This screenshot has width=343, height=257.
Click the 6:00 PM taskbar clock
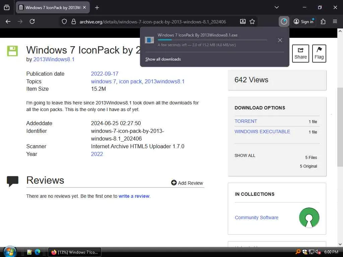click(x=331, y=252)
